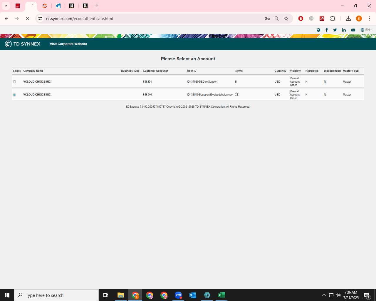Image resolution: width=376 pixels, height=301 pixels.
Task: Show hidden system tray icons
Action: coord(324,295)
